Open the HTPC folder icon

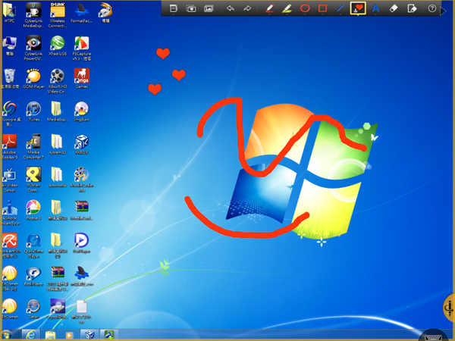pyautogui.click(x=9, y=12)
